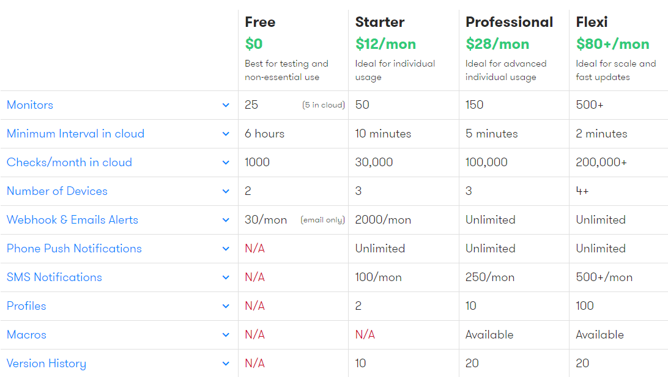Select the Checks/month in cloud label
The image size is (668, 377).
click(69, 163)
